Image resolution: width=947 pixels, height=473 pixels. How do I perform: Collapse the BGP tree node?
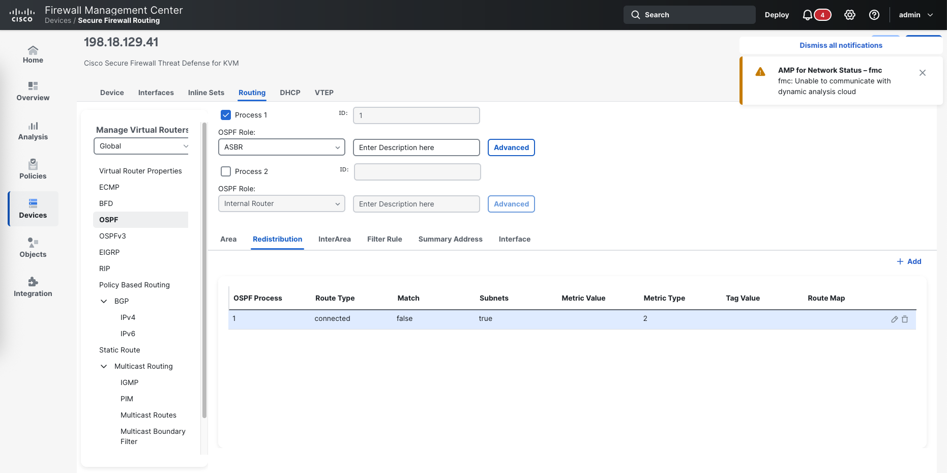[104, 301]
